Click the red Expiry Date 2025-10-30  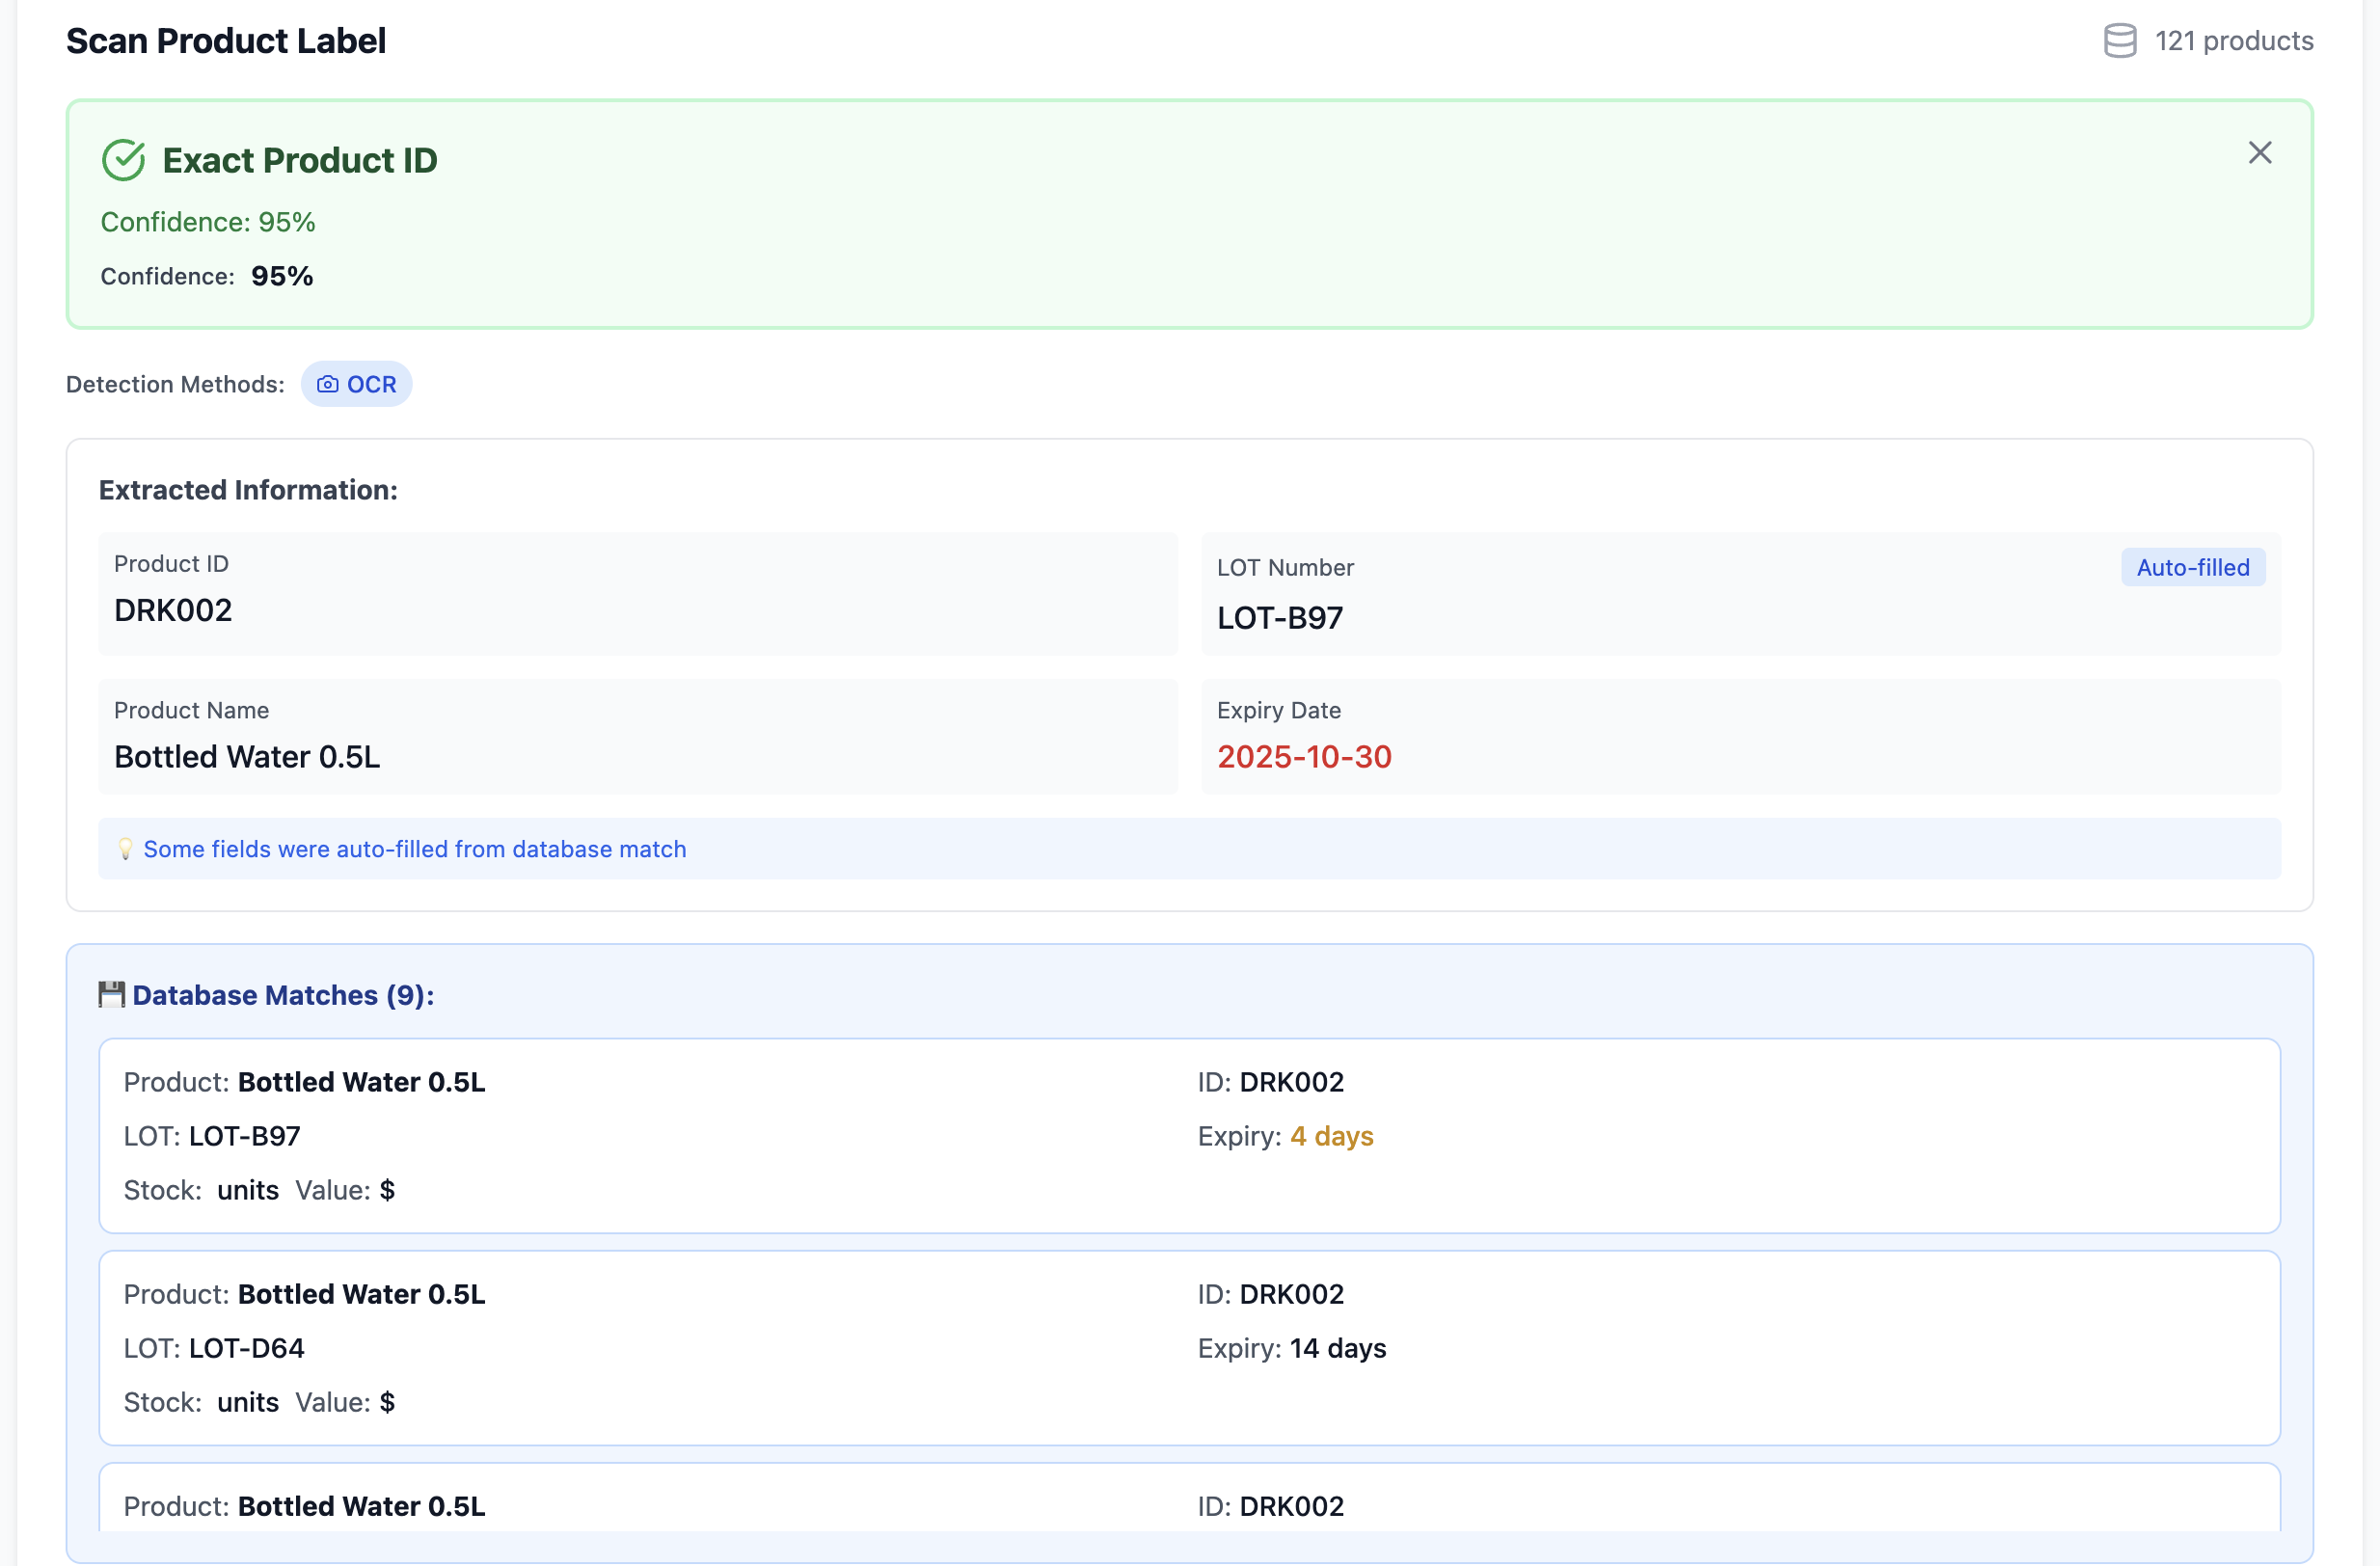tap(1303, 757)
